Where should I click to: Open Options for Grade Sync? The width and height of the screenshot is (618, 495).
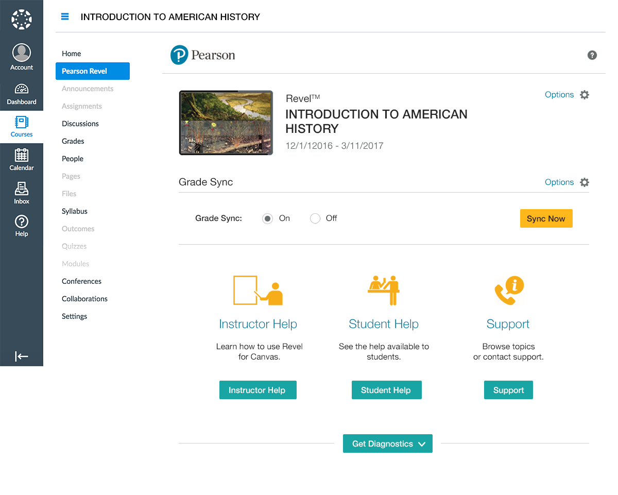[559, 182]
